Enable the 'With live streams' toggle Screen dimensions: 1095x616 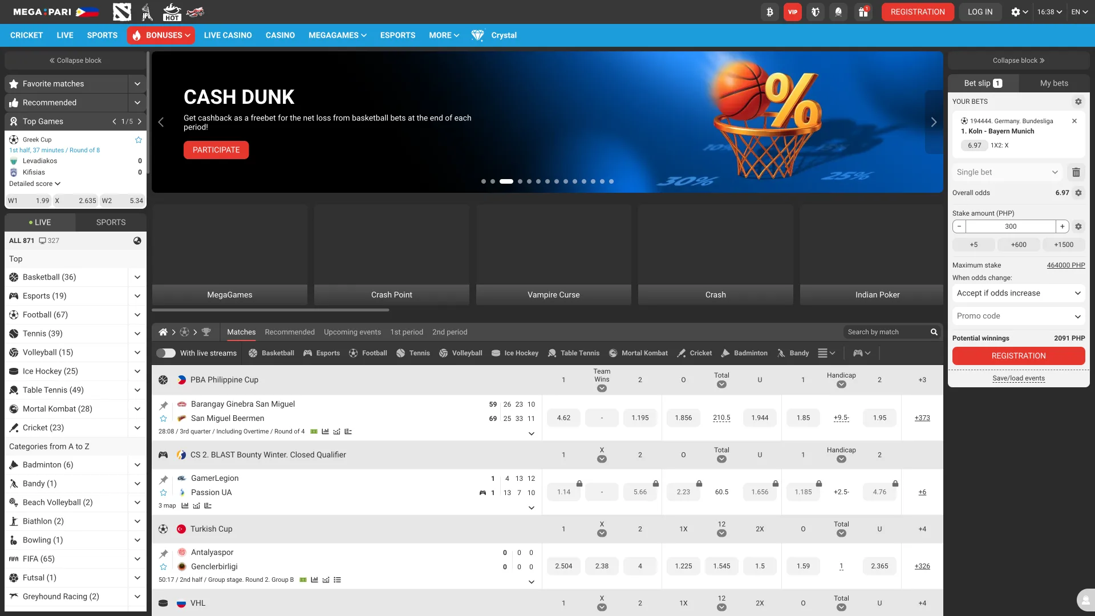pyautogui.click(x=166, y=352)
